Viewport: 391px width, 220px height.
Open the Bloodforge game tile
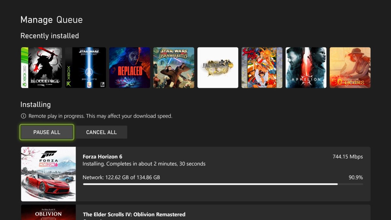pos(41,68)
